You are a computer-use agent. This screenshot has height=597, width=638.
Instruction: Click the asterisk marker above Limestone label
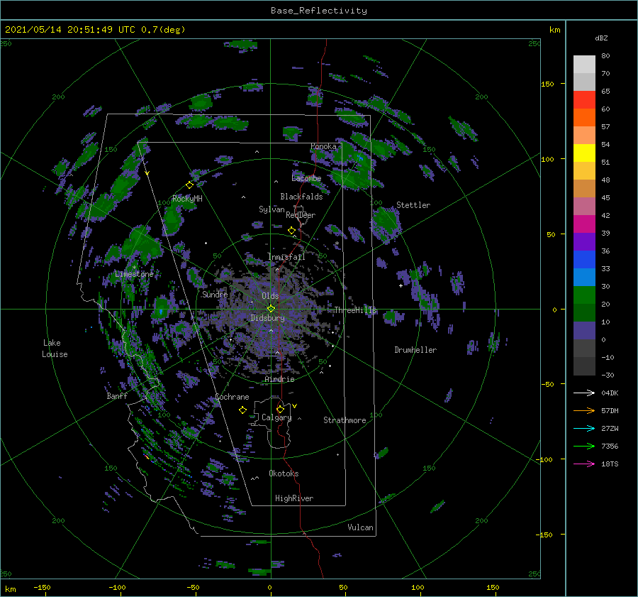pyautogui.click(x=134, y=268)
